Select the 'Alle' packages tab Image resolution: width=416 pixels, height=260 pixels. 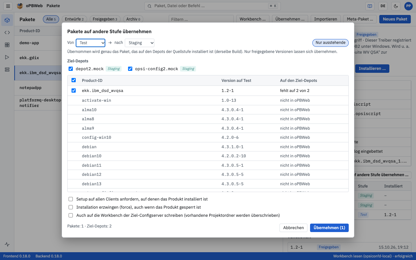point(51,19)
